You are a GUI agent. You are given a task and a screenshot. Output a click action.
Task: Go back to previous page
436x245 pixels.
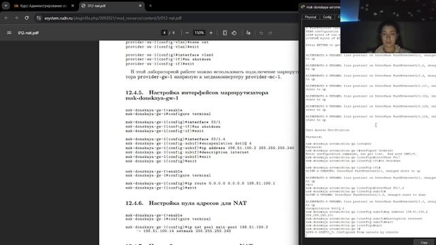click(6, 18)
